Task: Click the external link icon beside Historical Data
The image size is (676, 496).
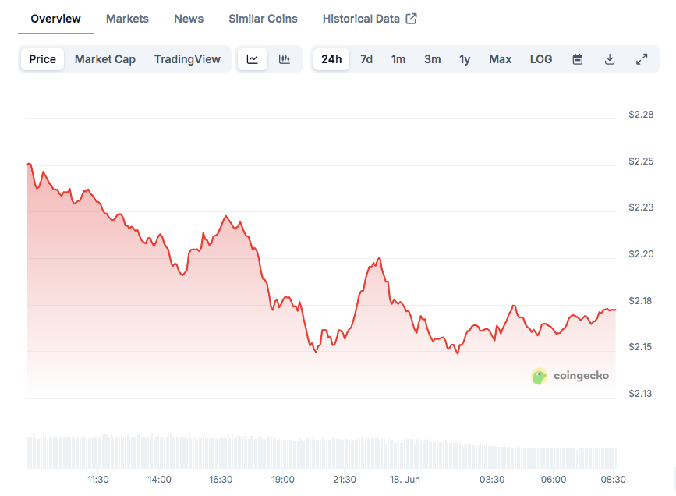Action: [x=411, y=19]
